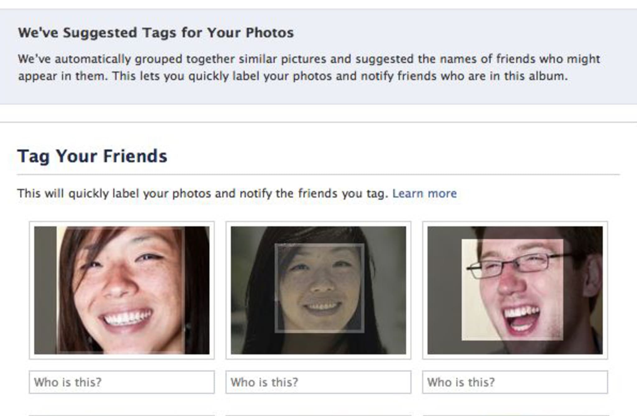
Task: Click the dark gray strip left of first photo
Action: point(45,290)
